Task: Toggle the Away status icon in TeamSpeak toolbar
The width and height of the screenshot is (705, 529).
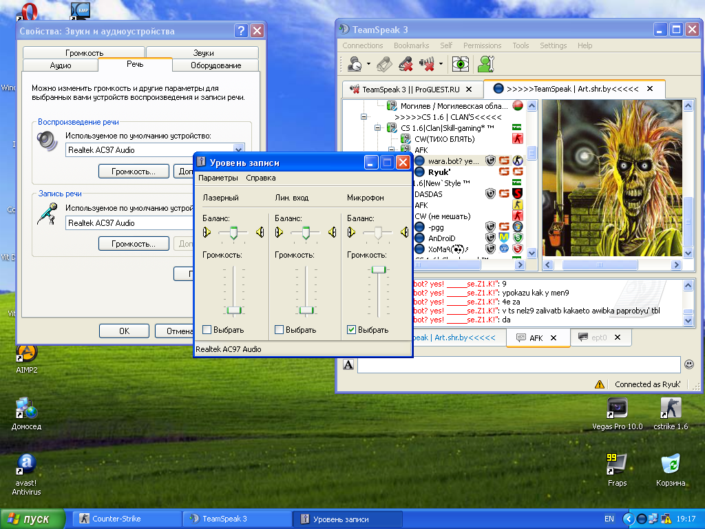Action: (355, 64)
